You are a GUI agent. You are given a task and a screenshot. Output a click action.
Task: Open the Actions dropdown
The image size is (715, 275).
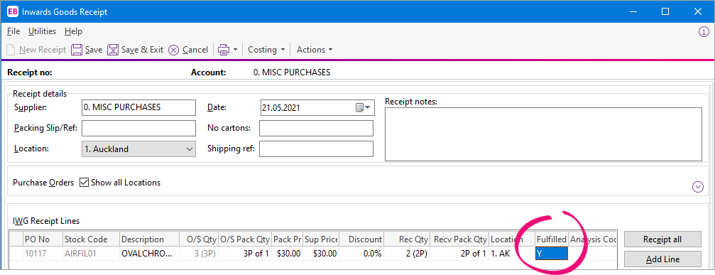(314, 50)
